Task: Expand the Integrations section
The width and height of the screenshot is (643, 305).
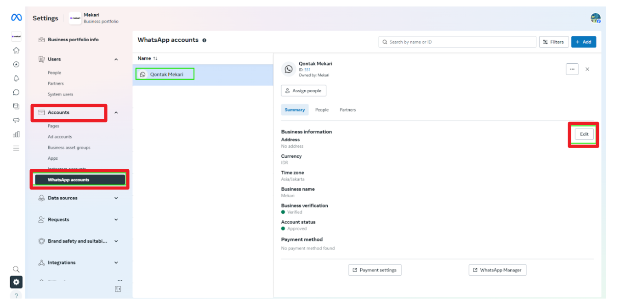Action: pos(116,263)
